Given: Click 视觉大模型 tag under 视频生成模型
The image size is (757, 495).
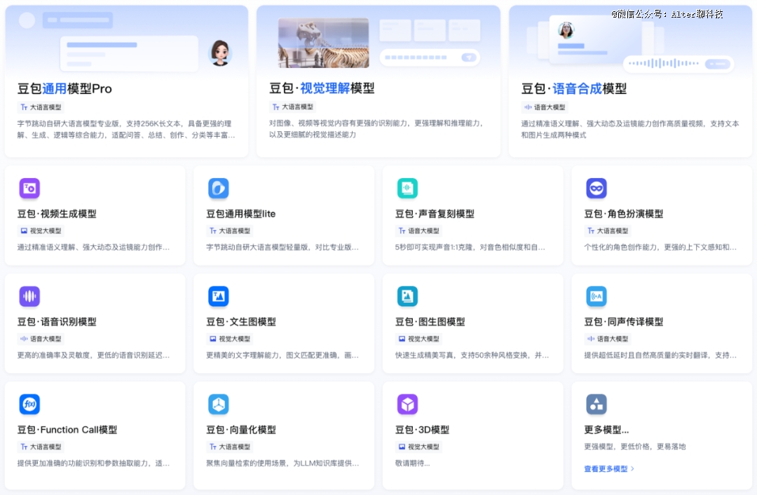Looking at the screenshot, I should [x=41, y=231].
